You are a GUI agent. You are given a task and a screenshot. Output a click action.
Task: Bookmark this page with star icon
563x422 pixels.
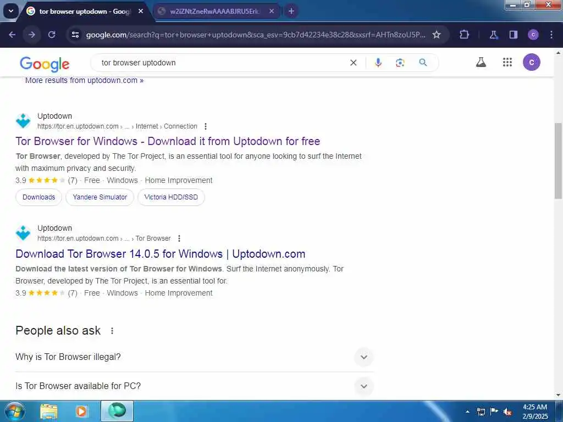[x=436, y=35]
